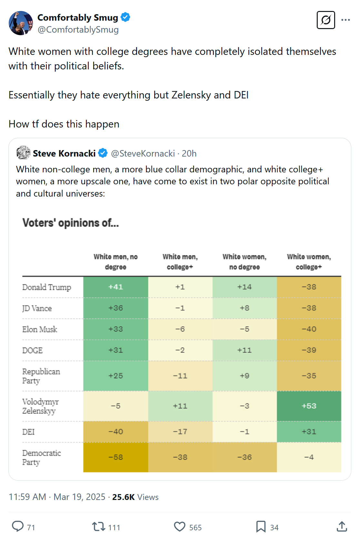Repost this tweet via retweet icon
Screen dimensions: 359x539
(99, 527)
